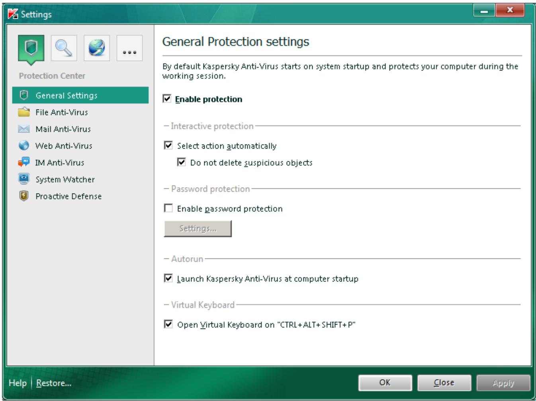
Task: Click the Close button at bottom
Action: (x=444, y=383)
